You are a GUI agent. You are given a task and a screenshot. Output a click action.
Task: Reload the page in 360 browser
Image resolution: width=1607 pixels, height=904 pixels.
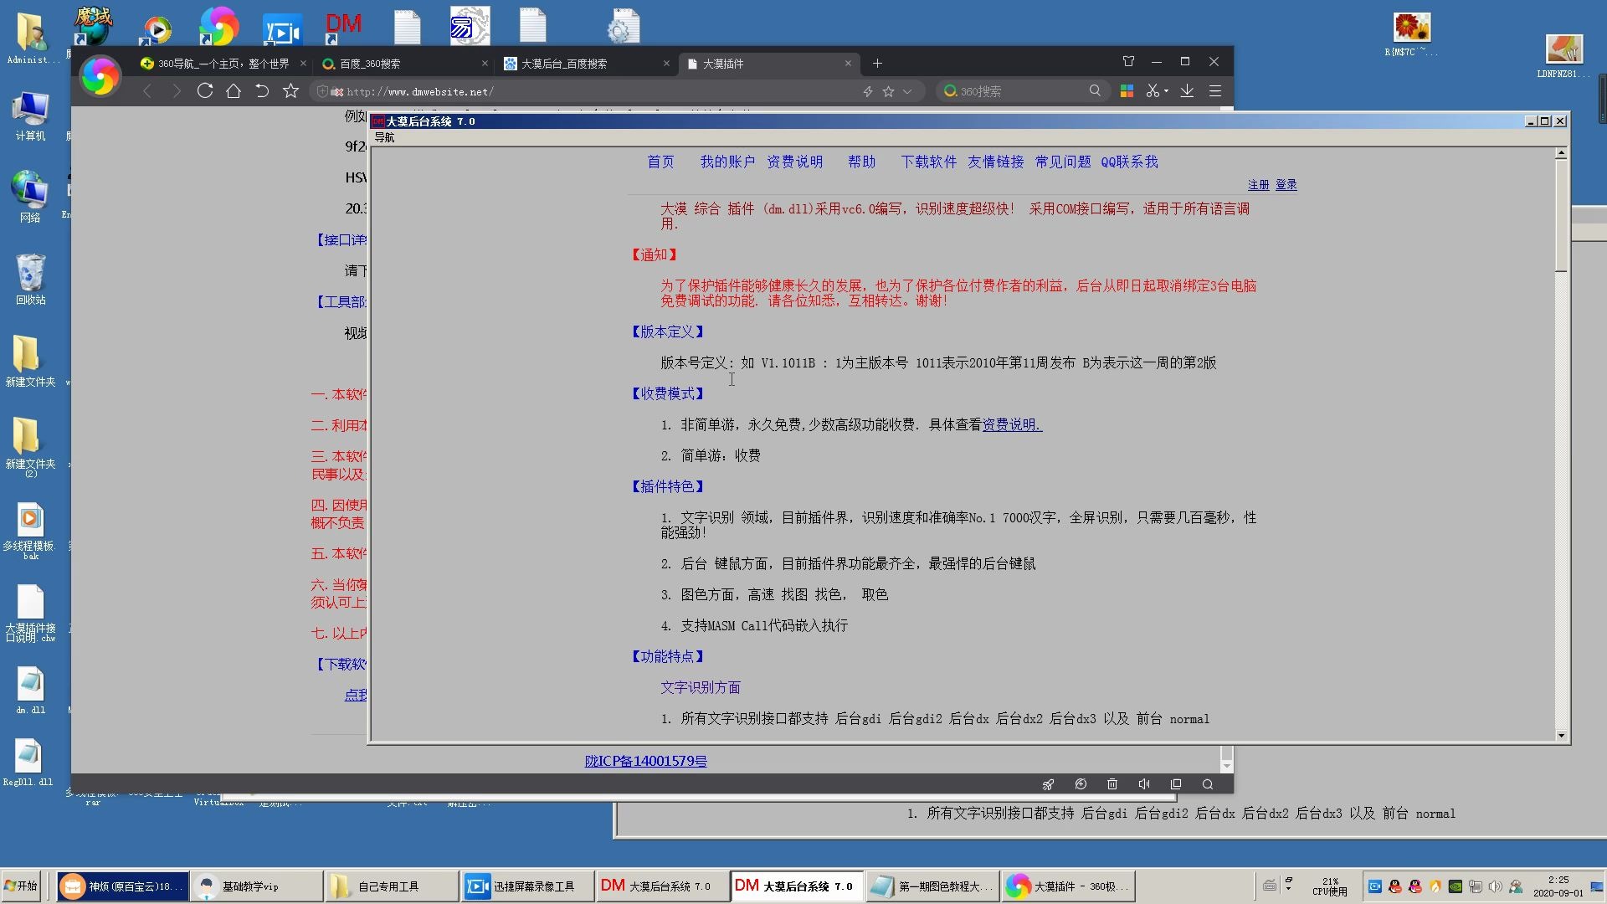point(205,91)
